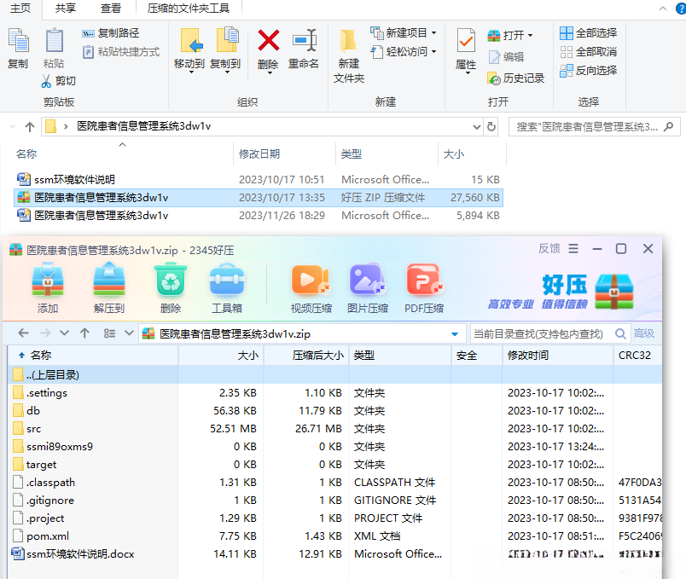Open the 好压 navigation history dropdown

coord(64,333)
